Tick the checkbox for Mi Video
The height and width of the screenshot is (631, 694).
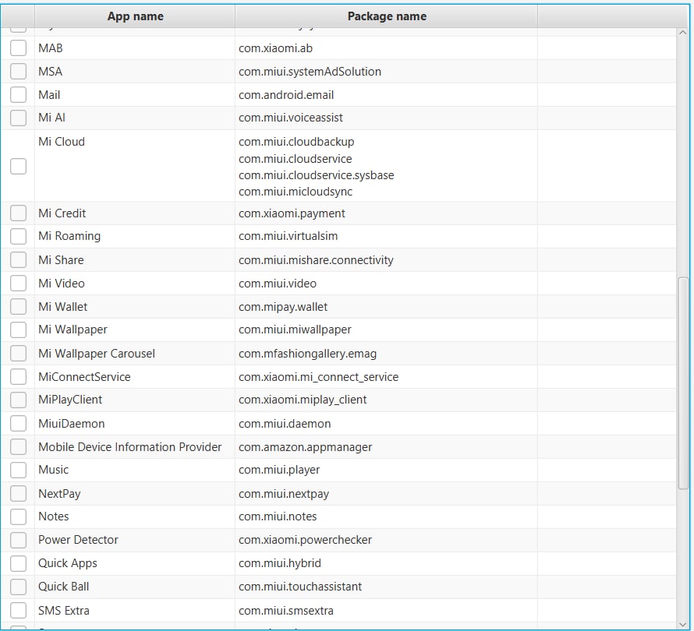pos(18,283)
